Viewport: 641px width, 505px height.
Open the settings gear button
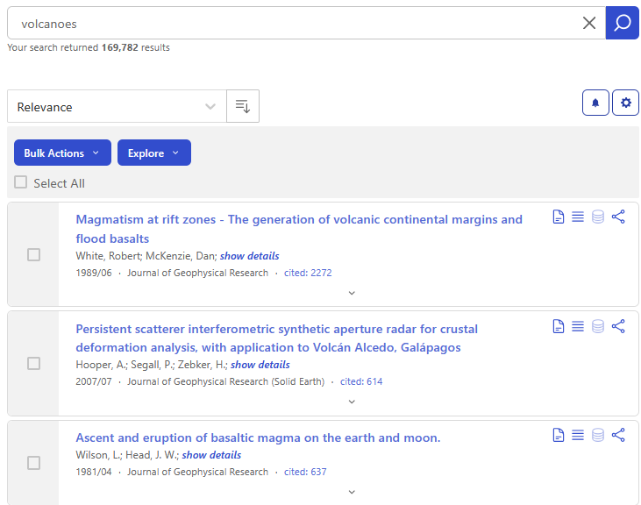[x=625, y=103]
